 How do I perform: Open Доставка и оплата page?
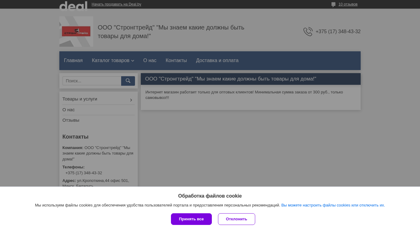(217, 61)
